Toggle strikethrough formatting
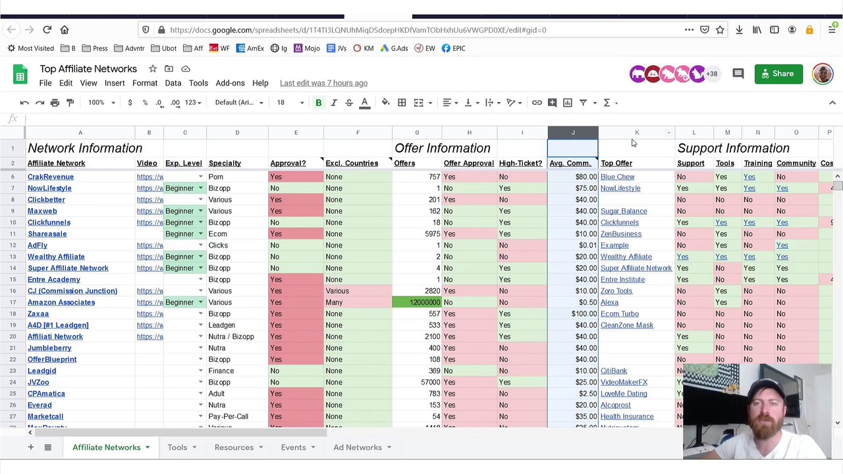 click(349, 103)
